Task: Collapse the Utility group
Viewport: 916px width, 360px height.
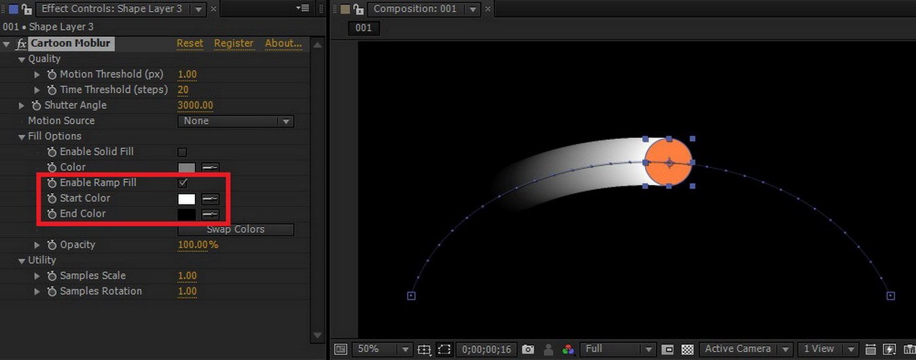Action: pos(22,261)
